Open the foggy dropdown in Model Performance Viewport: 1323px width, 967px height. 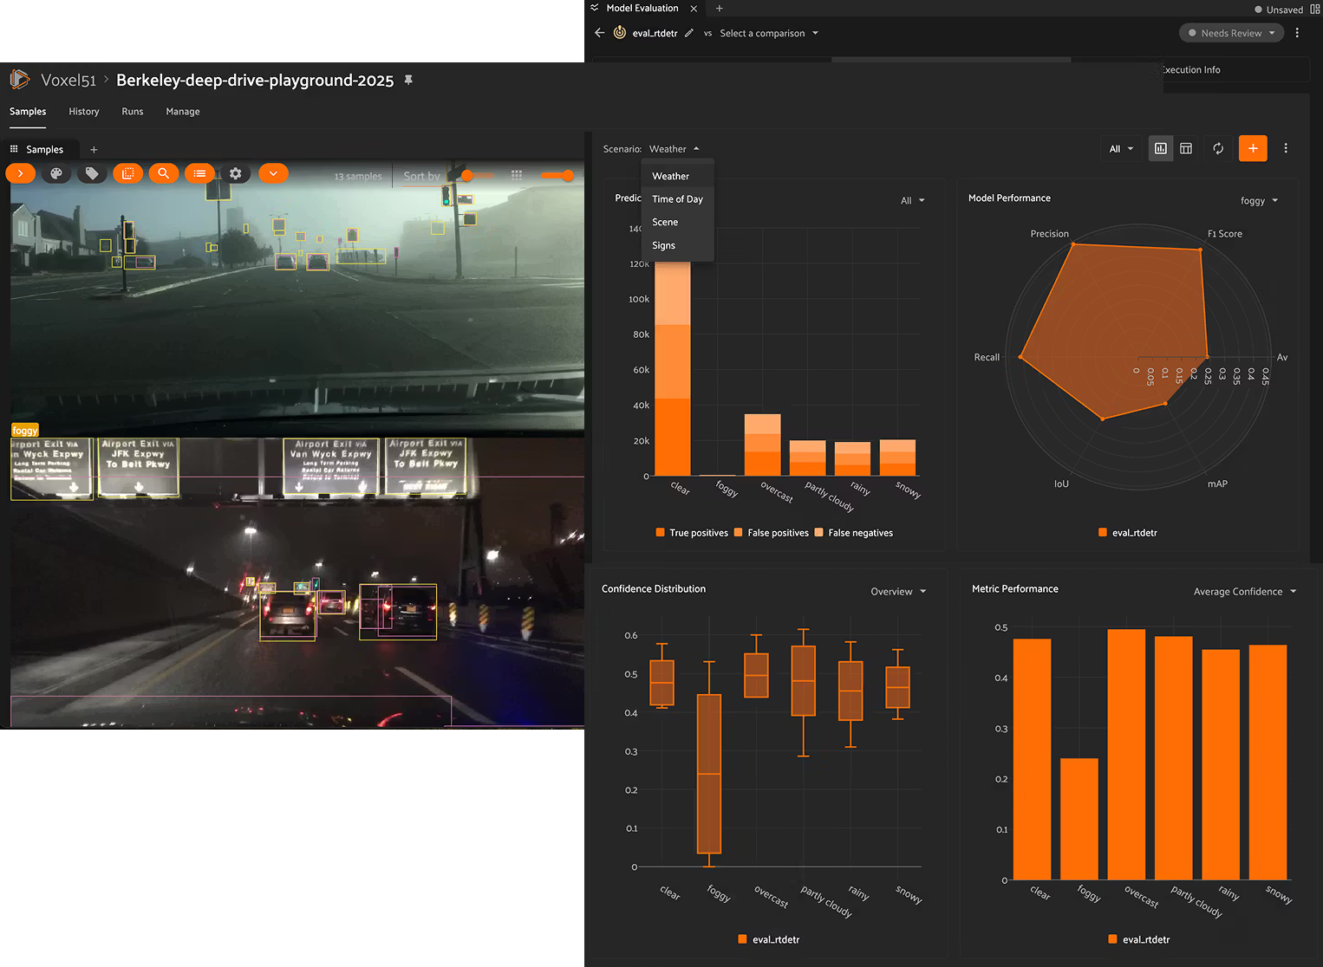point(1259,200)
